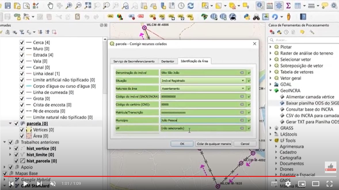This screenshot has width=339, height=190.
Task: Click the Denominação do imóvel input field
Action: 203,73
